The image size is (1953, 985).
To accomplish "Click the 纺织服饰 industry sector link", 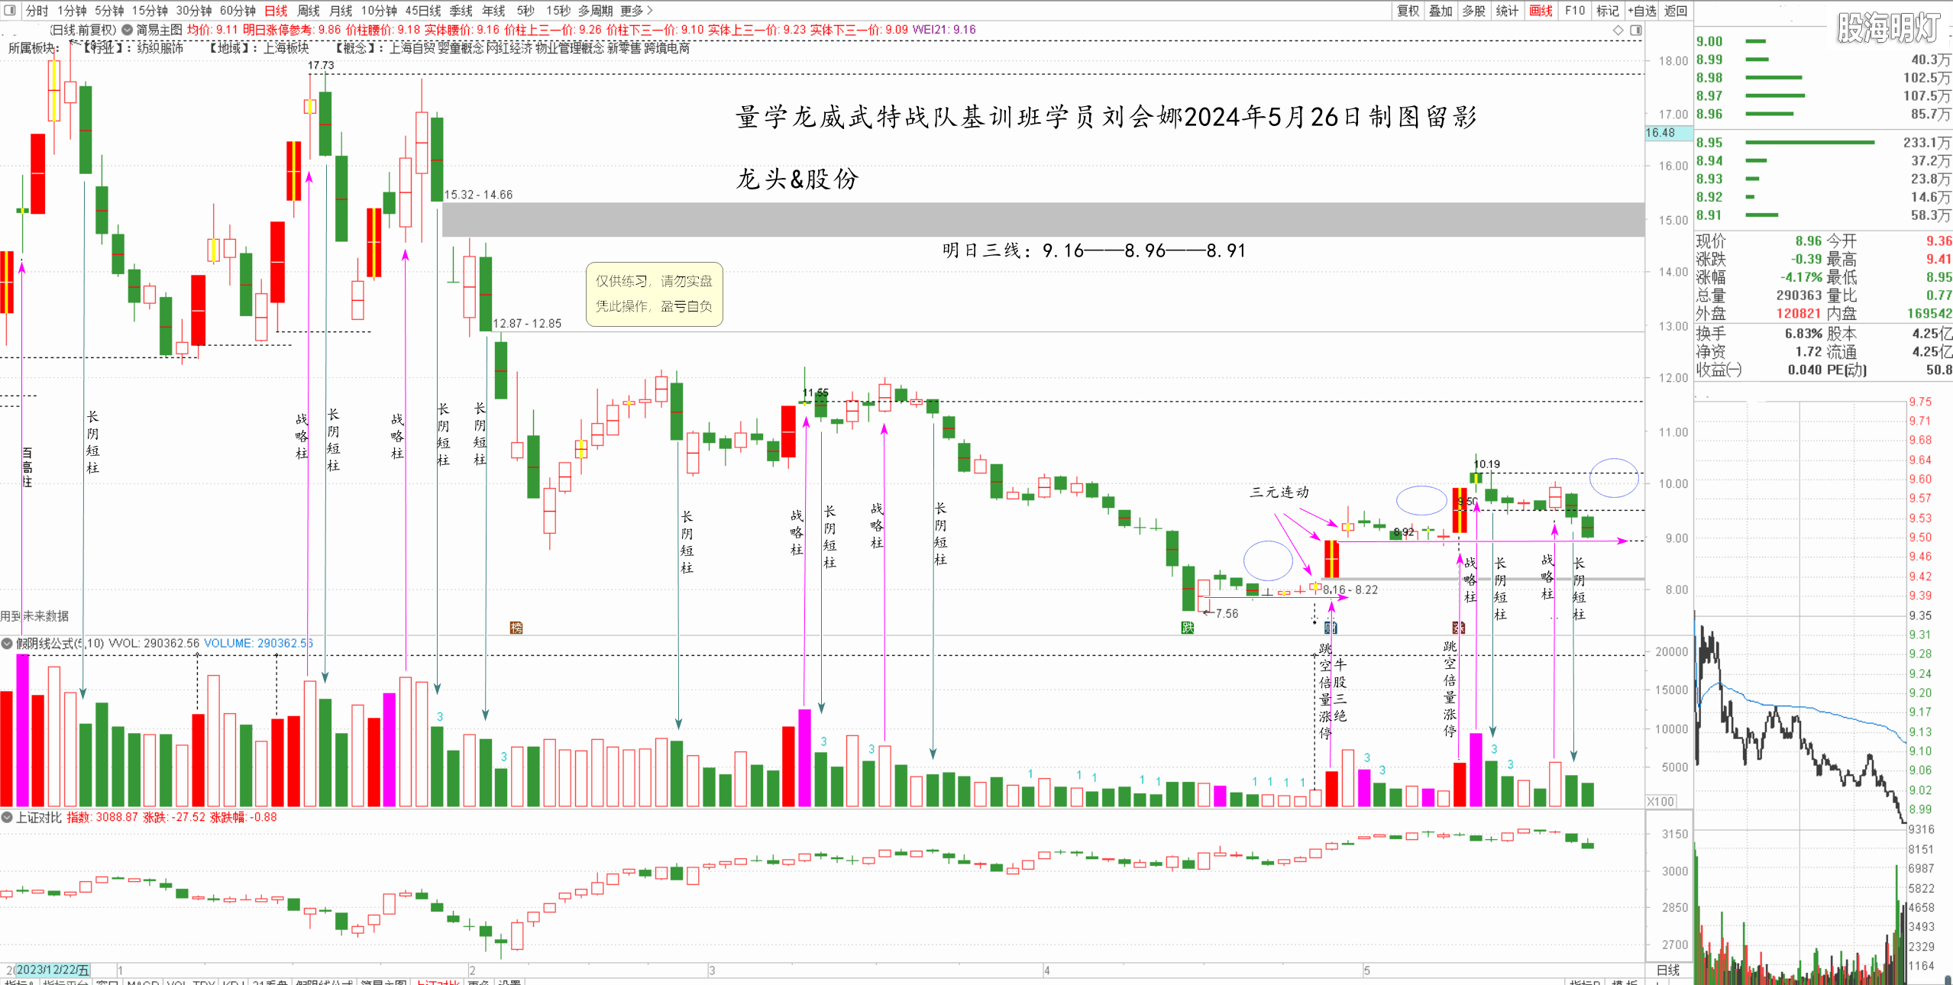I will [x=160, y=47].
